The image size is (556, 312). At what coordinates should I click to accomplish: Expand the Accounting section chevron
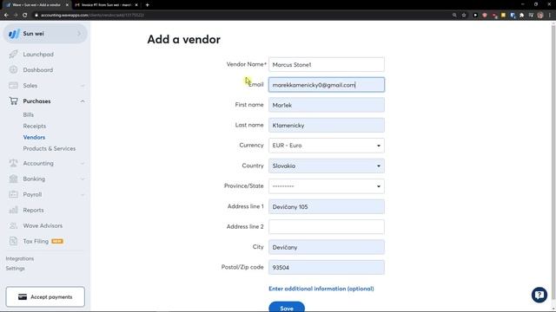pos(83,164)
